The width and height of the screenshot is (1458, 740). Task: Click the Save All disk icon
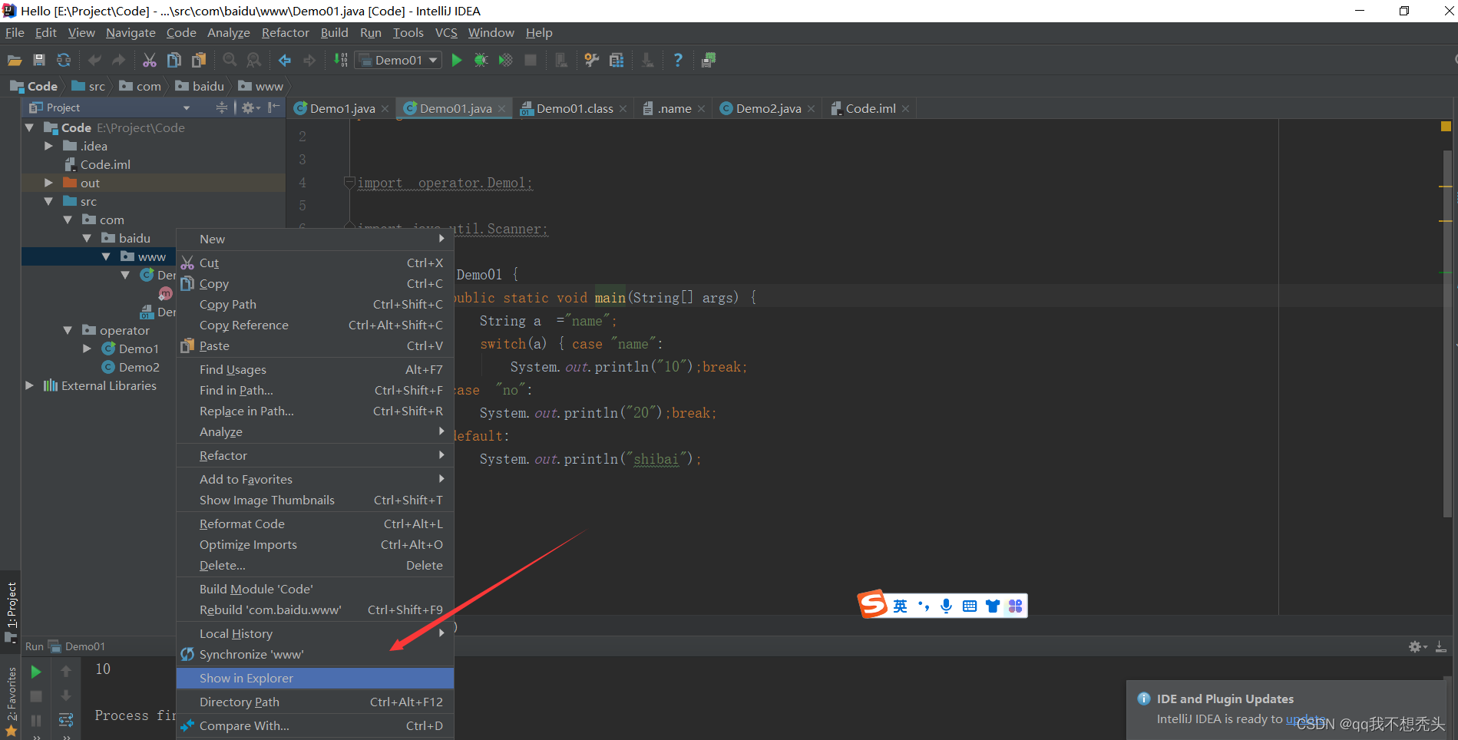coord(39,60)
